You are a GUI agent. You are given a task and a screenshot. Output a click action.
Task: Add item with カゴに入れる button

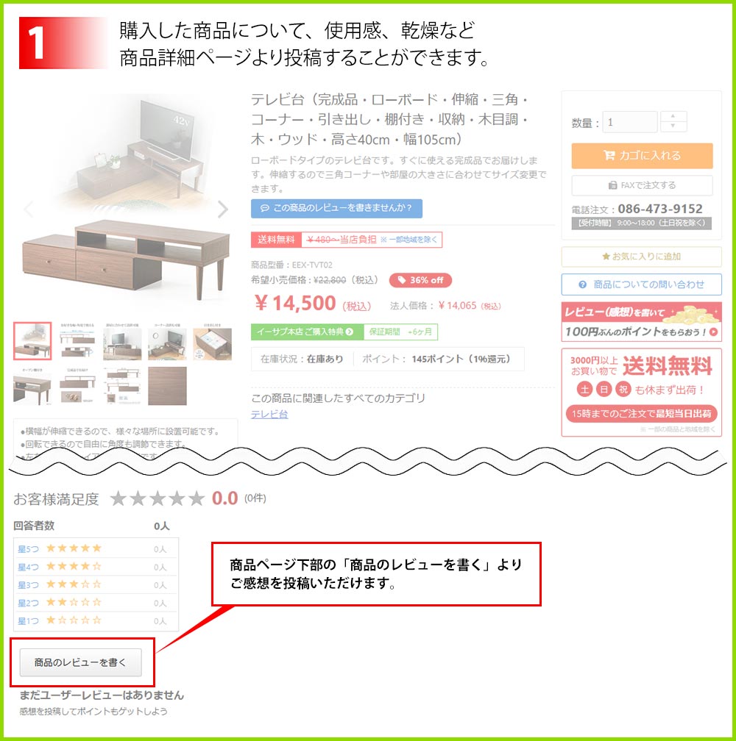pos(642,156)
